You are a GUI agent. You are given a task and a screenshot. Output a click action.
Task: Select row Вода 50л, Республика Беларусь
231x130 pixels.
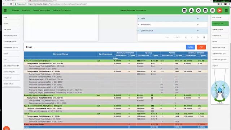115,95
